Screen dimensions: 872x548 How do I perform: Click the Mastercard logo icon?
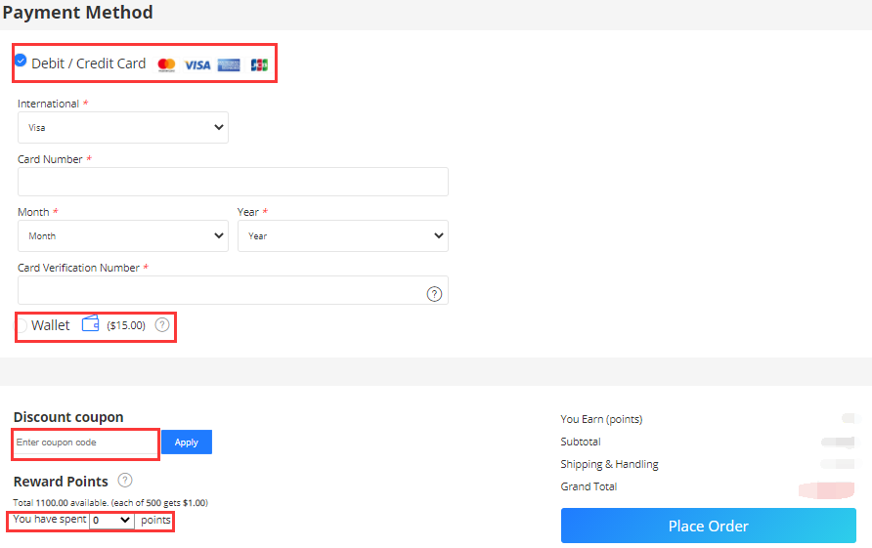[166, 64]
